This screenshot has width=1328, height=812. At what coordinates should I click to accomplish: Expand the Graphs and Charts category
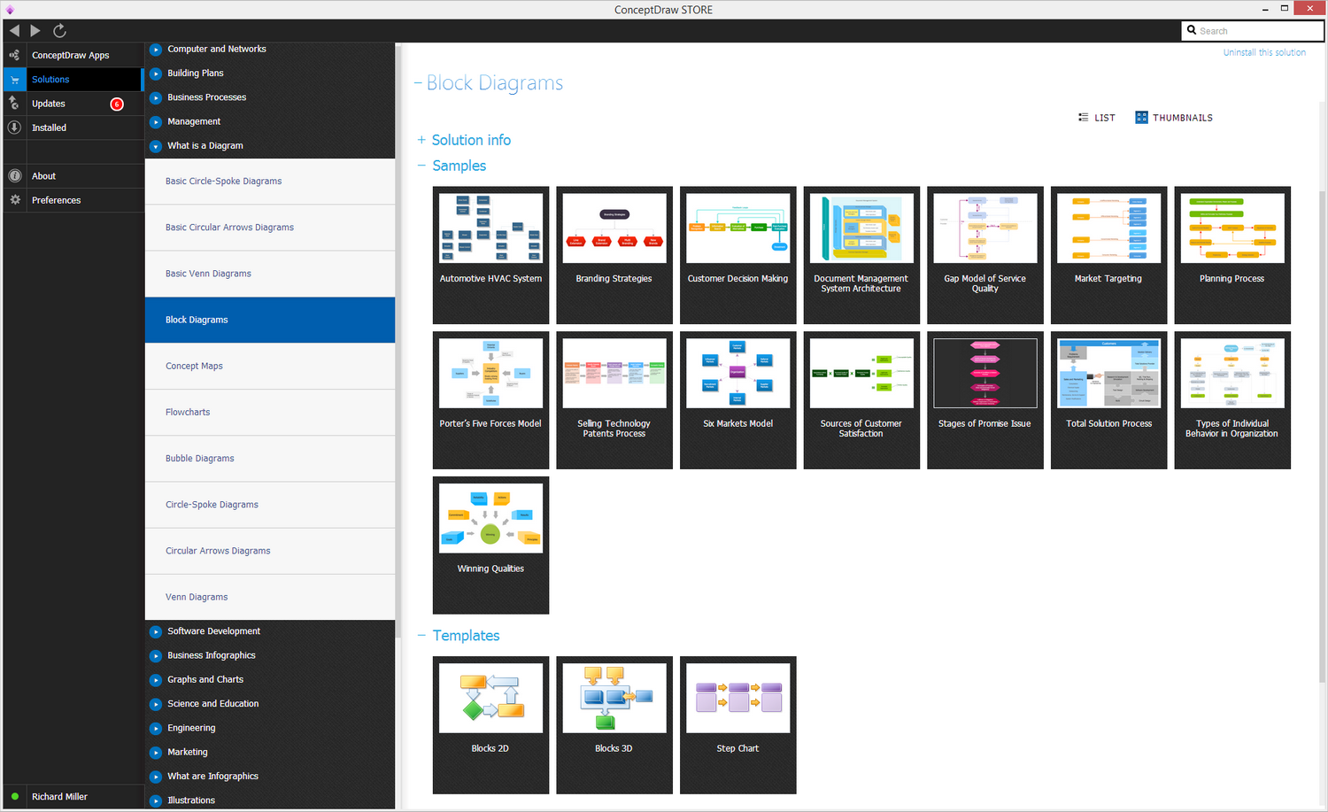156,680
